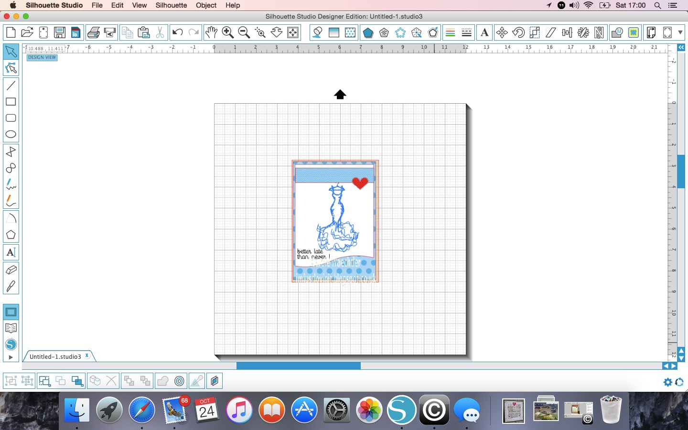This screenshot has height=430, width=688.
Task: Open the Line Style panel icon
Action: (466, 32)
